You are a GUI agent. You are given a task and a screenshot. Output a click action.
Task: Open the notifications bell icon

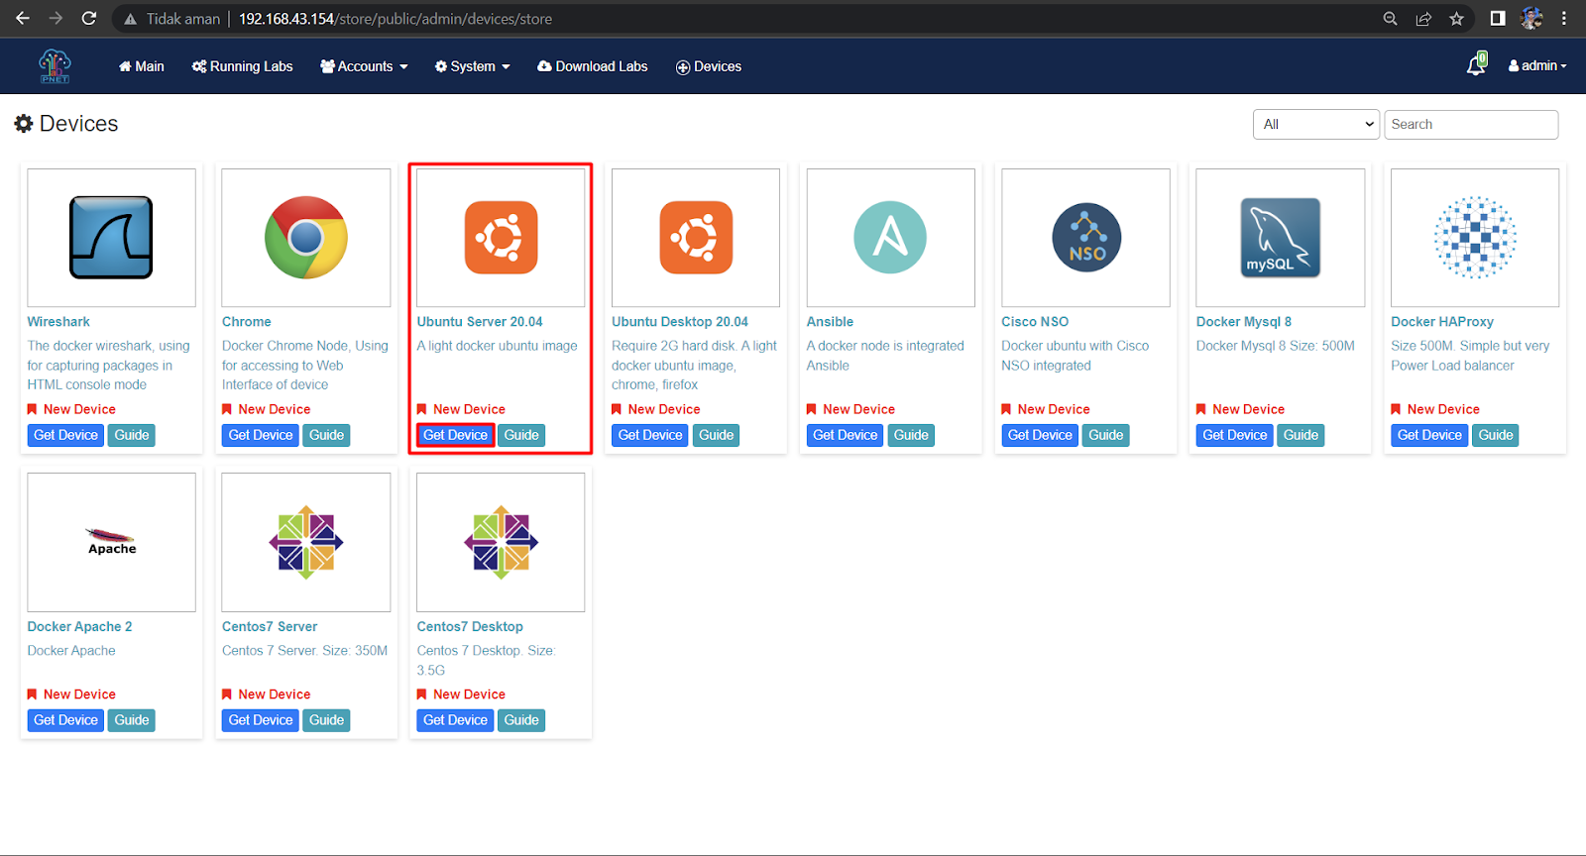[x=1476, y=64]
